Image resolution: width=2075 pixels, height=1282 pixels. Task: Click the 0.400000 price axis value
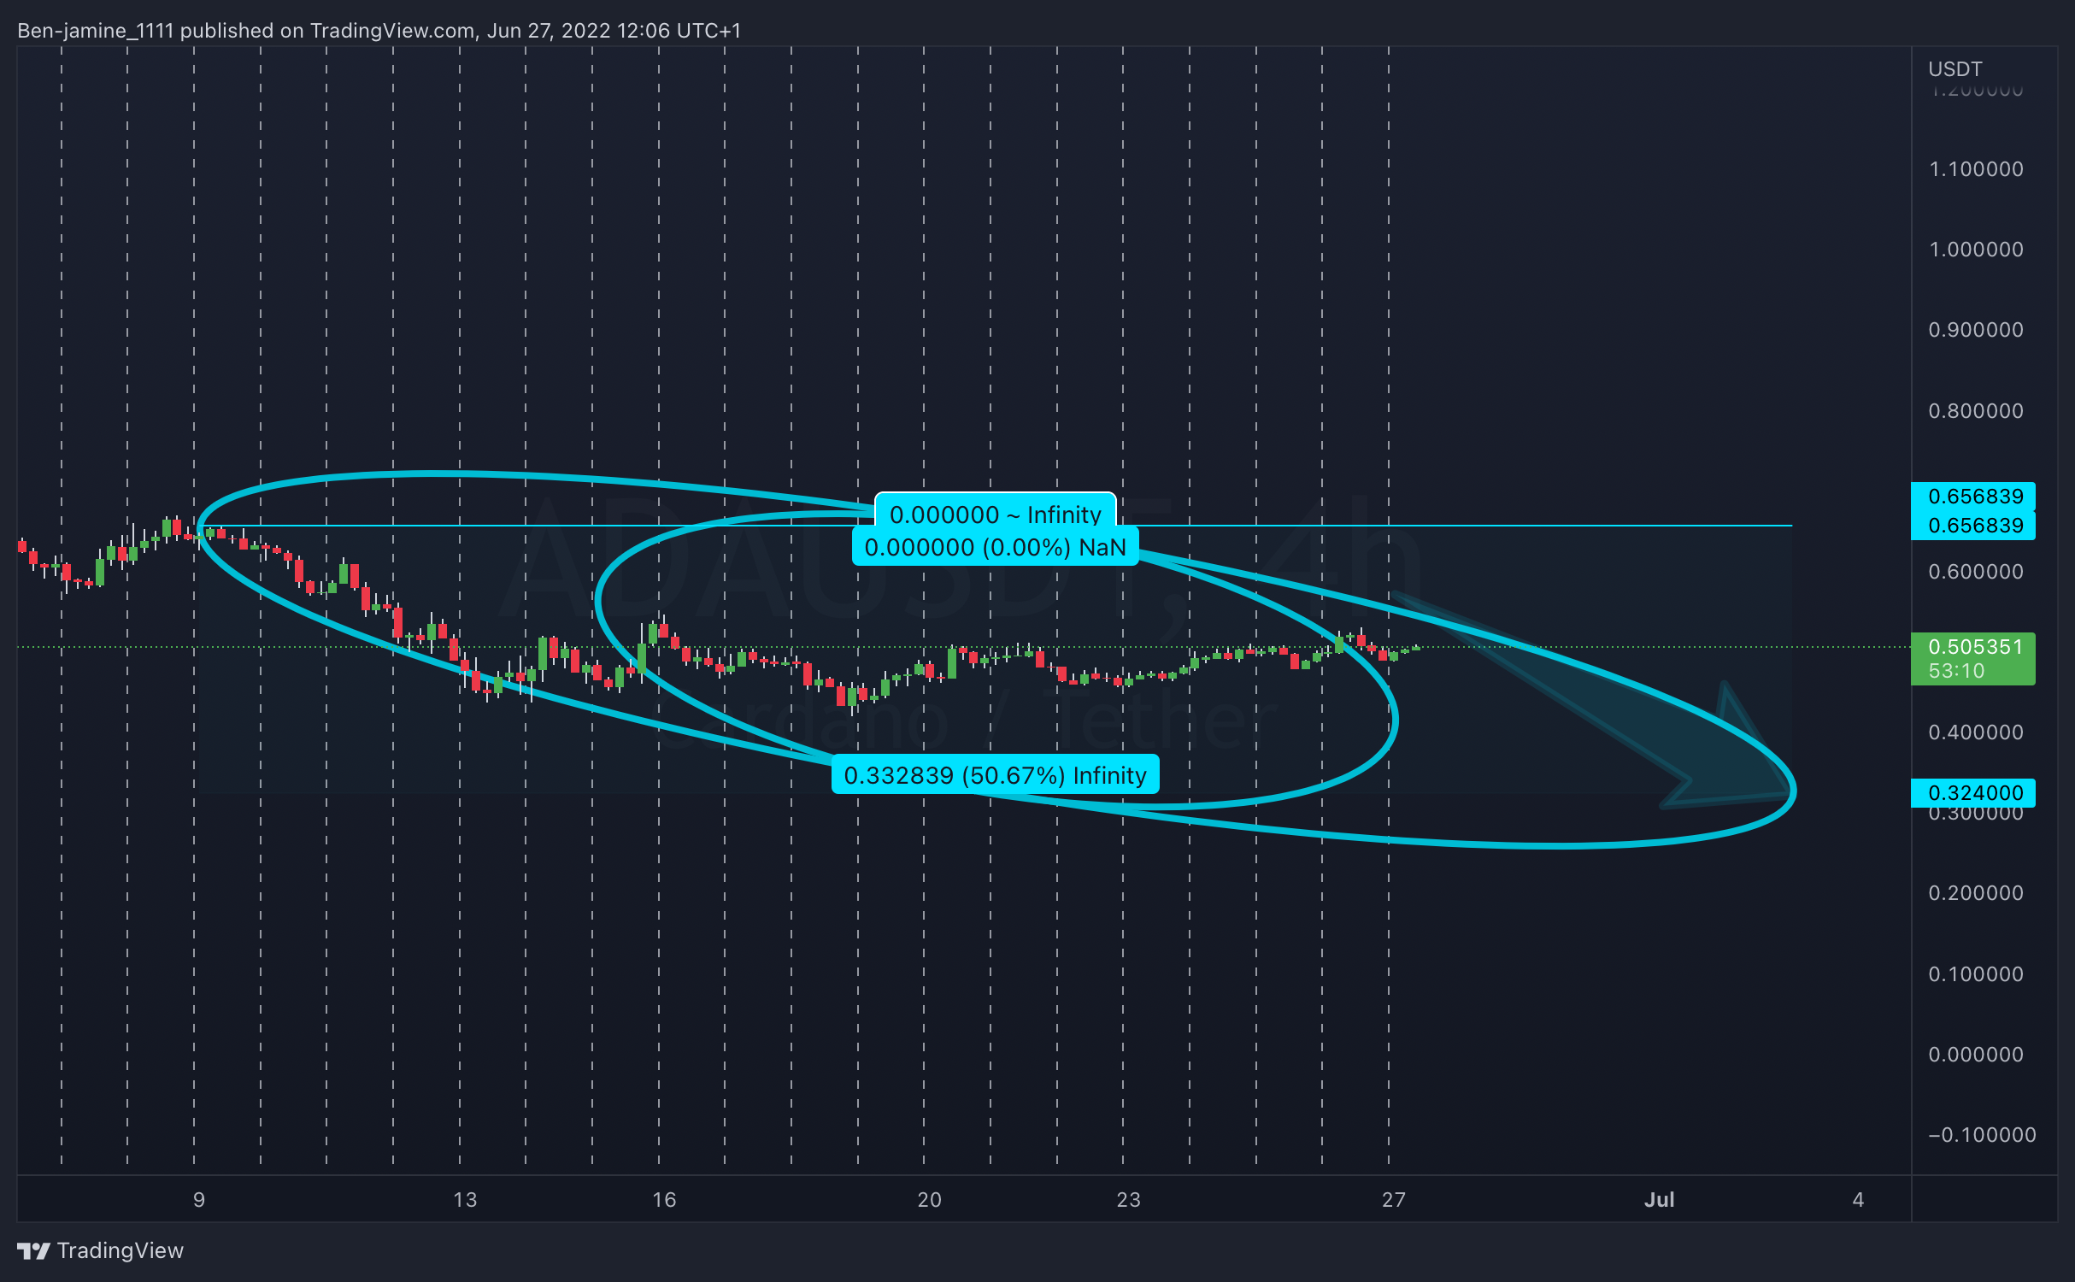(1976, 732)
